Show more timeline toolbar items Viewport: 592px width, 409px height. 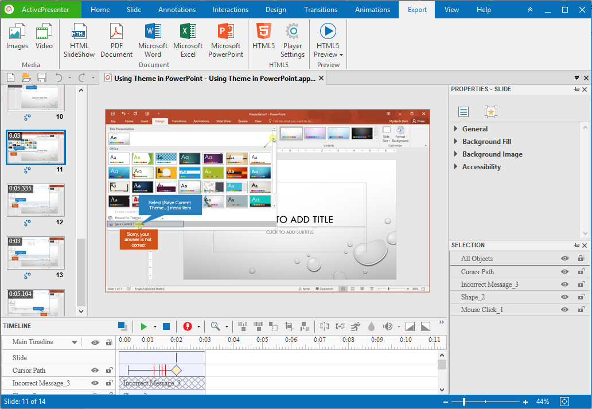[441, 322]
